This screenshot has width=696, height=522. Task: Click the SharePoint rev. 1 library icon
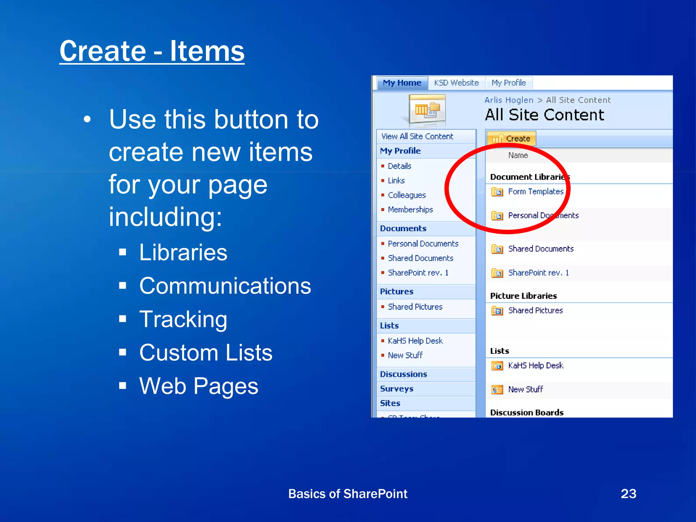coord(497,273)
